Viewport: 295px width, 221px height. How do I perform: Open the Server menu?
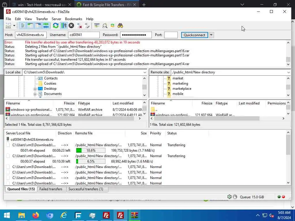[x=56, y=19]
